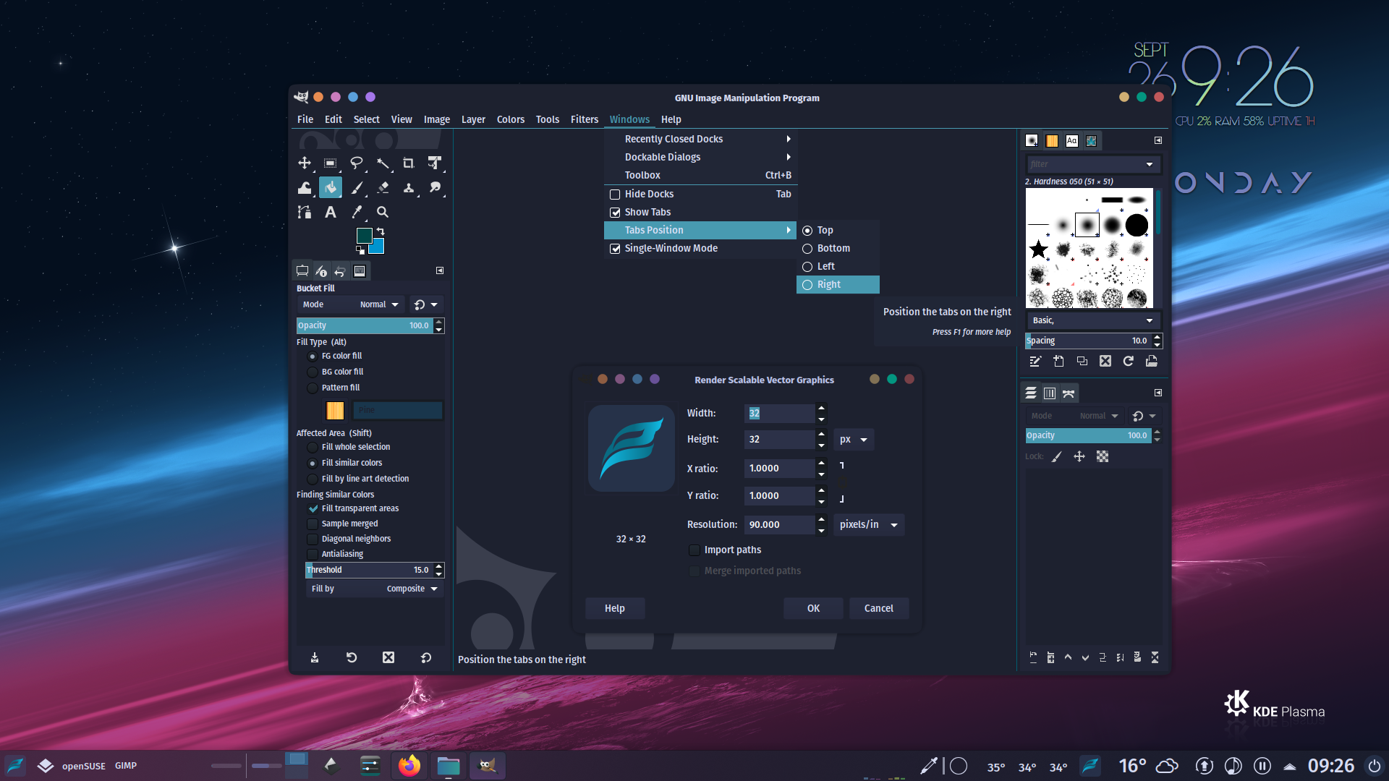Open Recently Closed Docks submenu

pos(700,139)
